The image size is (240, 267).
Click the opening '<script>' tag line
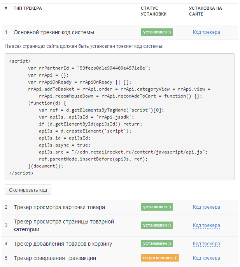[x=20, y=61]
